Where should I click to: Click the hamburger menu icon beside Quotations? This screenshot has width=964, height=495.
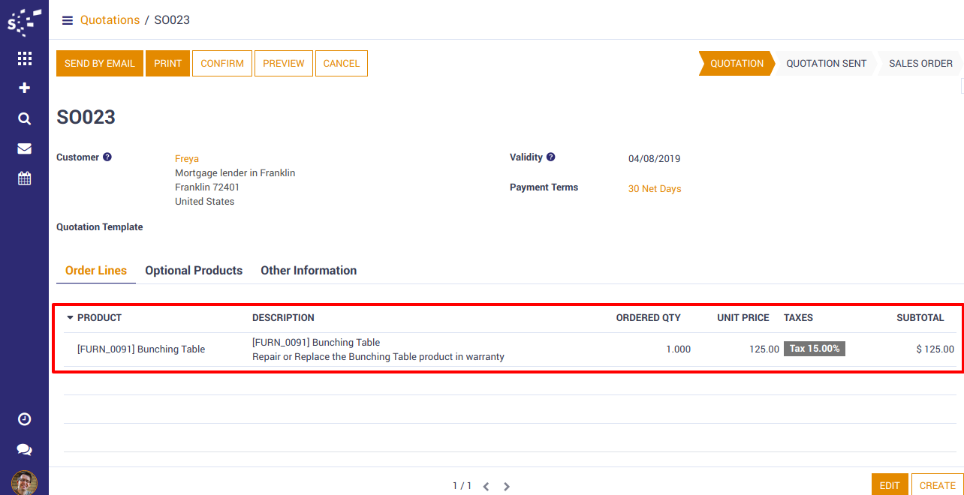click(68, 20)
